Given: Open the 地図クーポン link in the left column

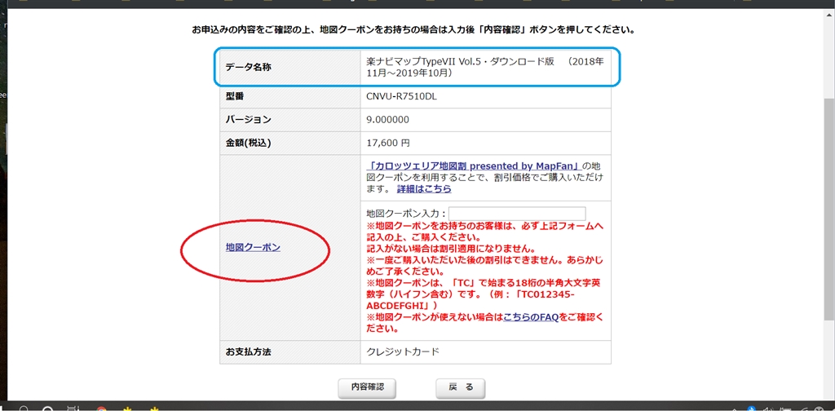Looking at the screenshot, I should 253,247.
